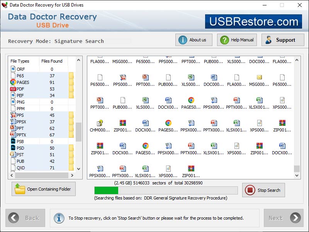Open the Help Manual
The image size is (309, 232).
coord(236,39)
